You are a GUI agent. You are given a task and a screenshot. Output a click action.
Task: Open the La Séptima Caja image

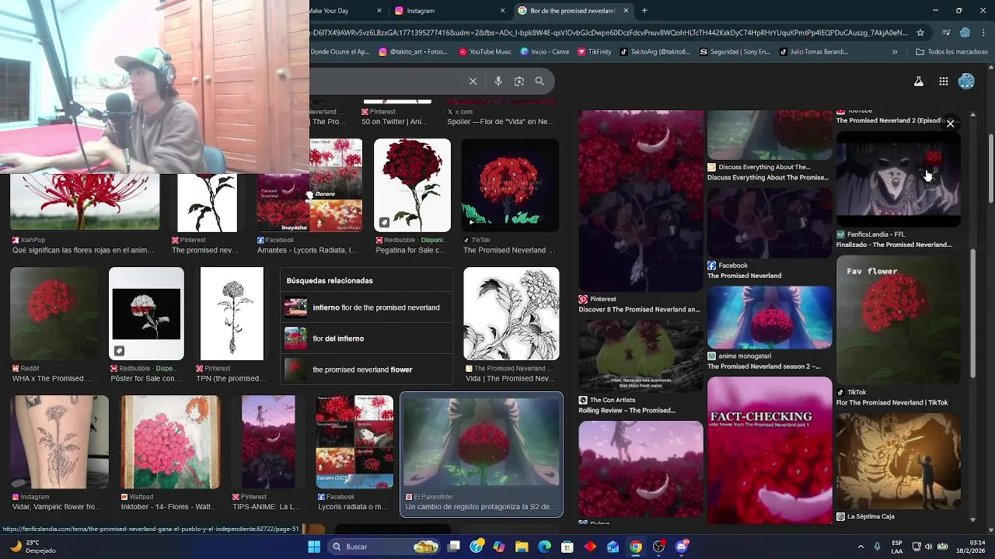tap(899, 461)
